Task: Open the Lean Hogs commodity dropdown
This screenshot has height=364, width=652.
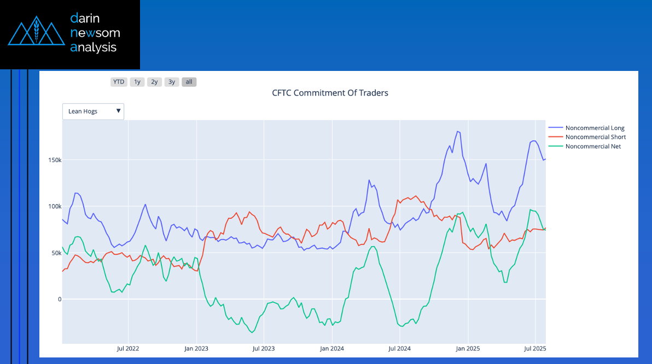Action: tap(93, 111)
